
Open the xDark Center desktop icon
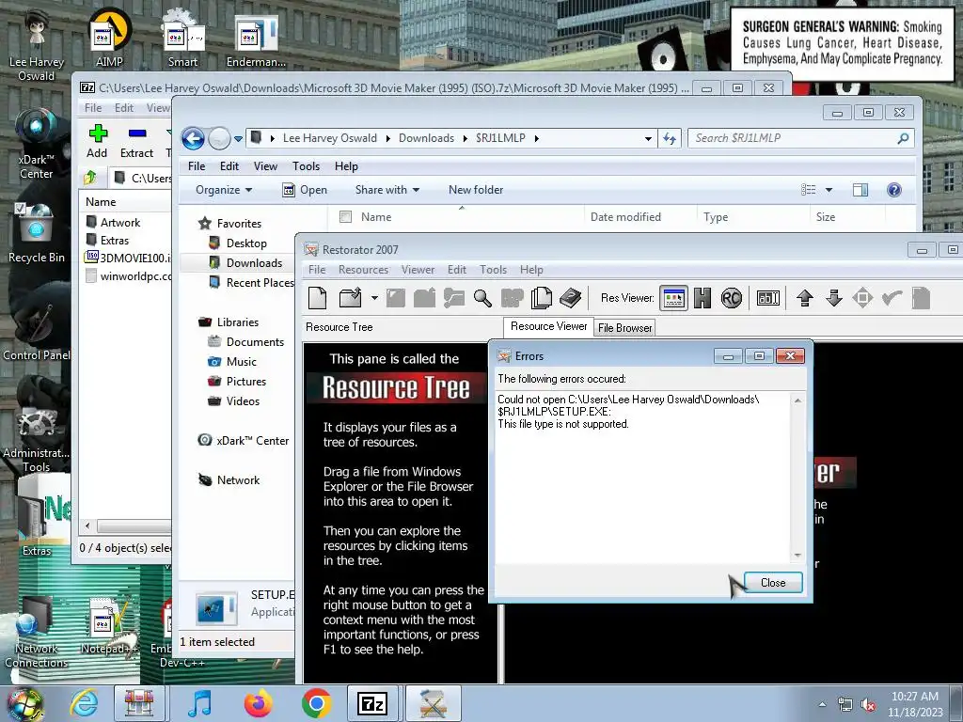36,145
